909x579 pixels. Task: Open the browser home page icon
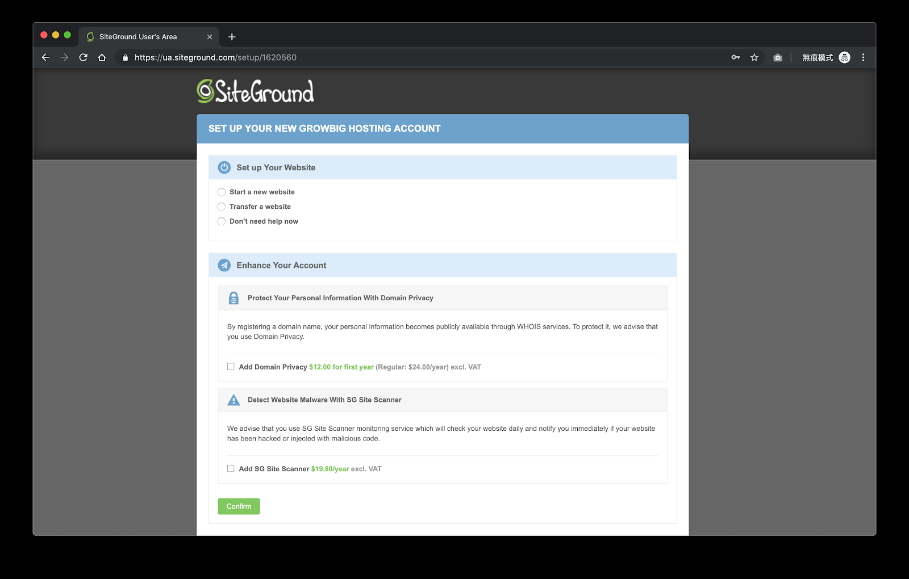pyautogui.click(x=102, y=57)
